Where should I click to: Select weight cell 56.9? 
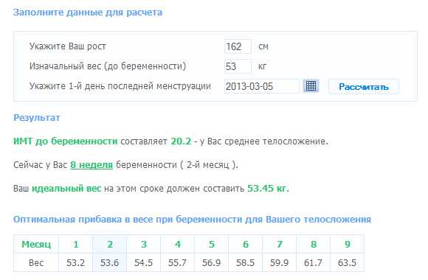tap(211, 262)
